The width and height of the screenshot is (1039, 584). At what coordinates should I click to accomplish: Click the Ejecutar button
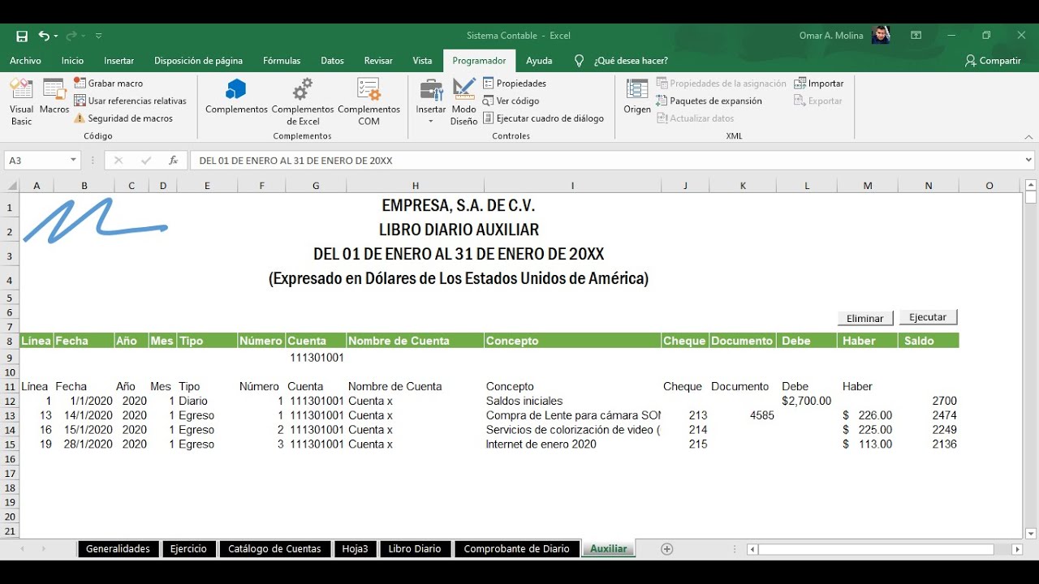coord(928,317)
